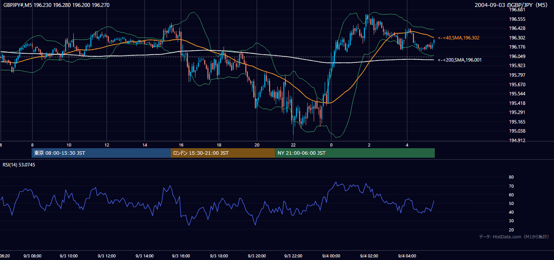Click RSI axis level 30

[511, 221]
